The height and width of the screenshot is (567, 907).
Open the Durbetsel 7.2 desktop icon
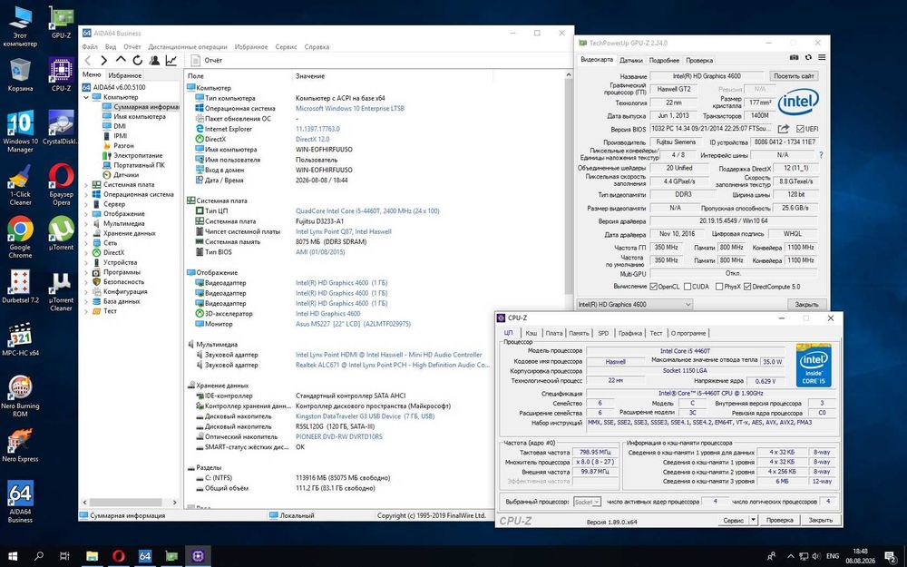20,288
